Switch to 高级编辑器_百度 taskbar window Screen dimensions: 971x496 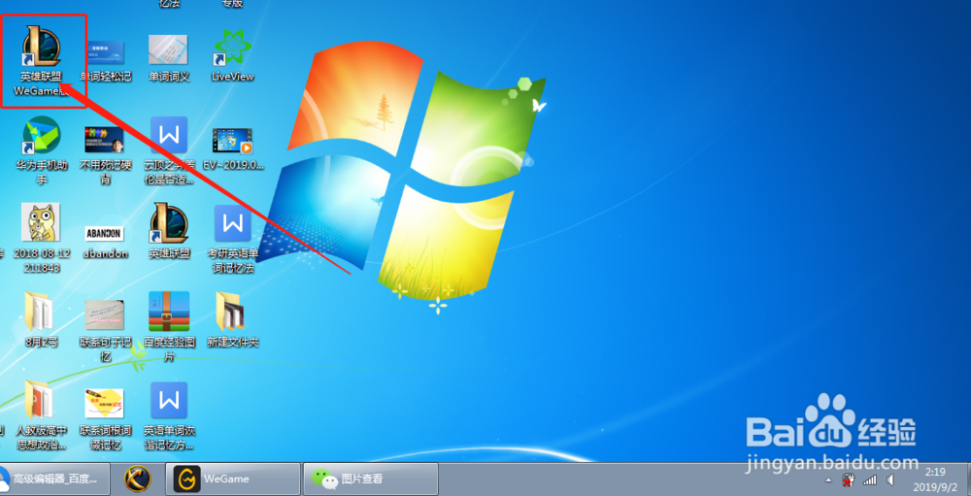click(x=54, y=479)
